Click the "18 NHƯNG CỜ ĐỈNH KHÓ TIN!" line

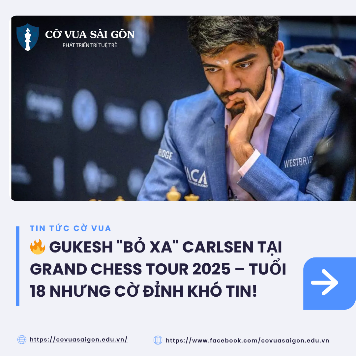point(143,291)
